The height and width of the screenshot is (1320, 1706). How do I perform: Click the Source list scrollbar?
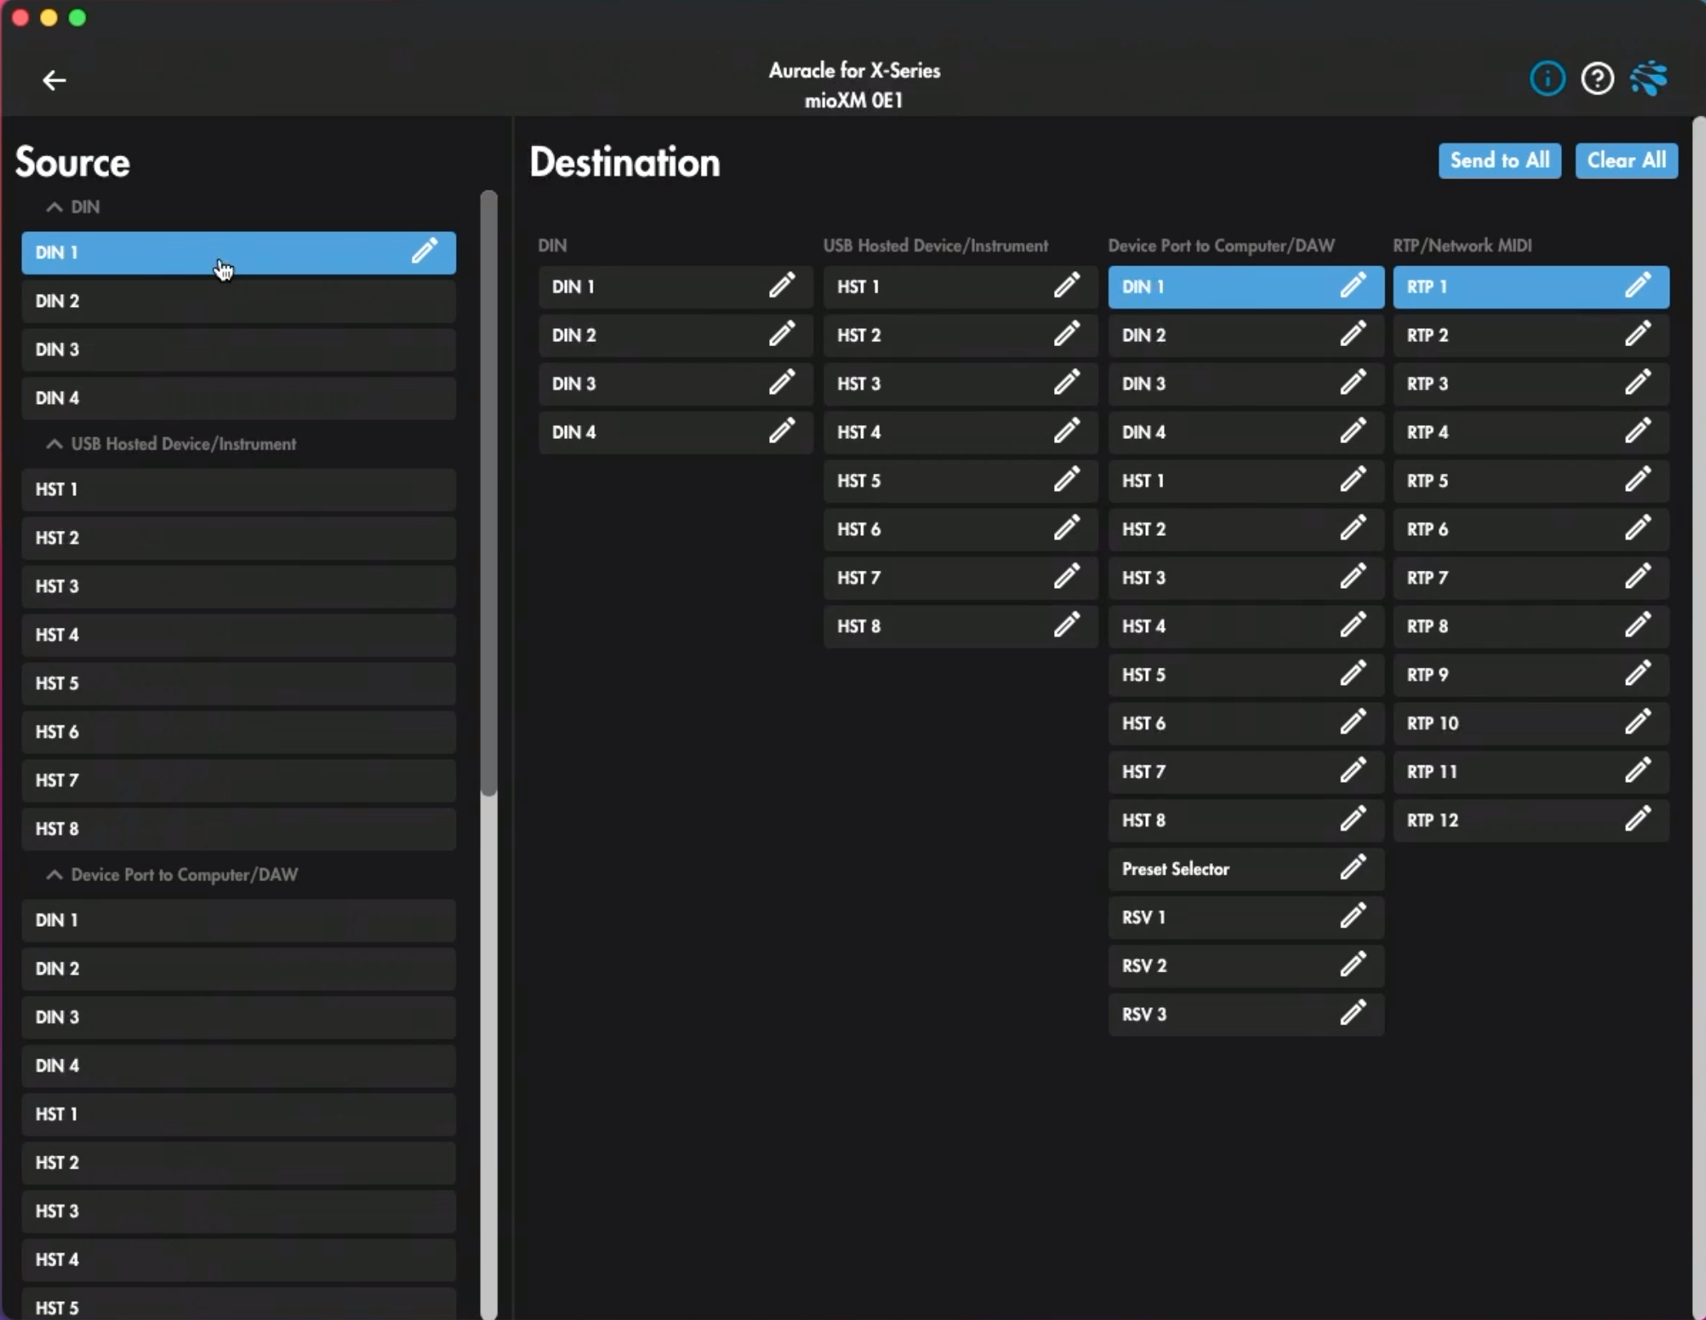(488, 493)
